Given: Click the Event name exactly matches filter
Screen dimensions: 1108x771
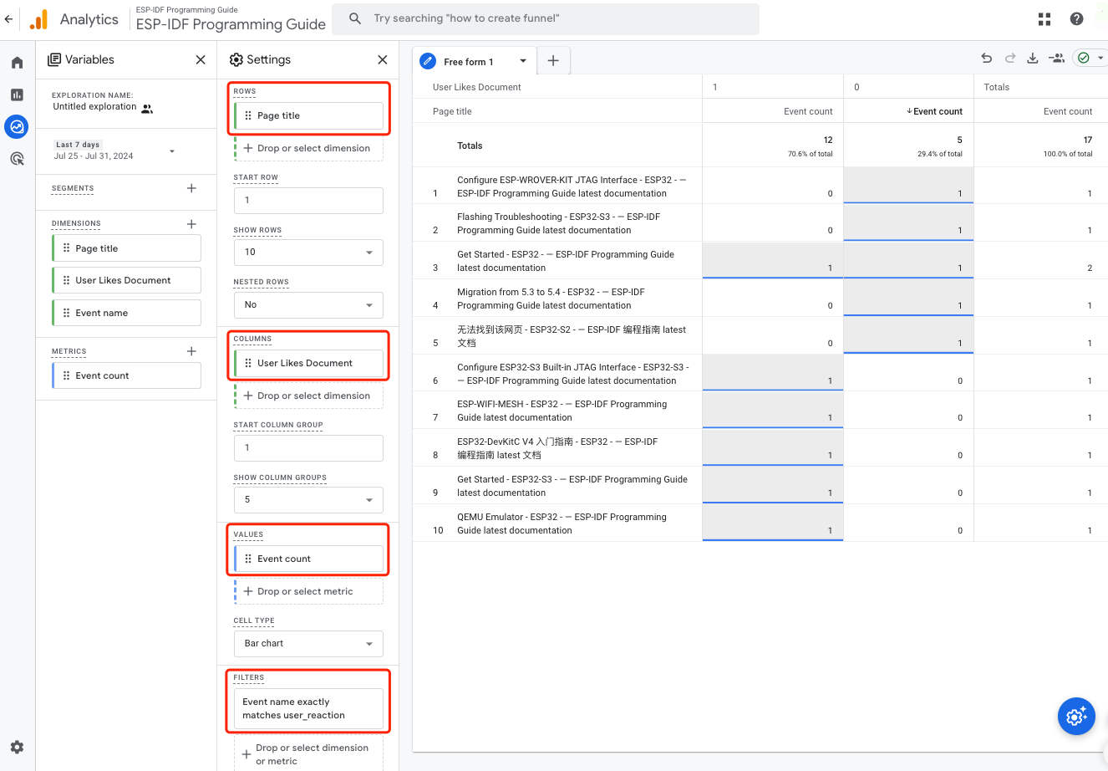Looking at the screenshot, I should click(x=308, y=708).
